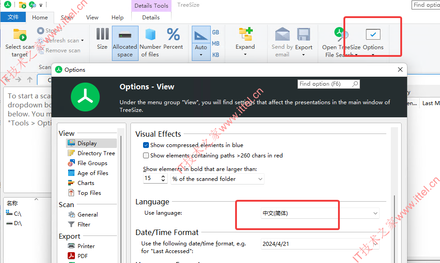Toggle Show compressed elements in blue
Image resolution: width=440 pixels, height=263 pixels.
click(146, 145)
